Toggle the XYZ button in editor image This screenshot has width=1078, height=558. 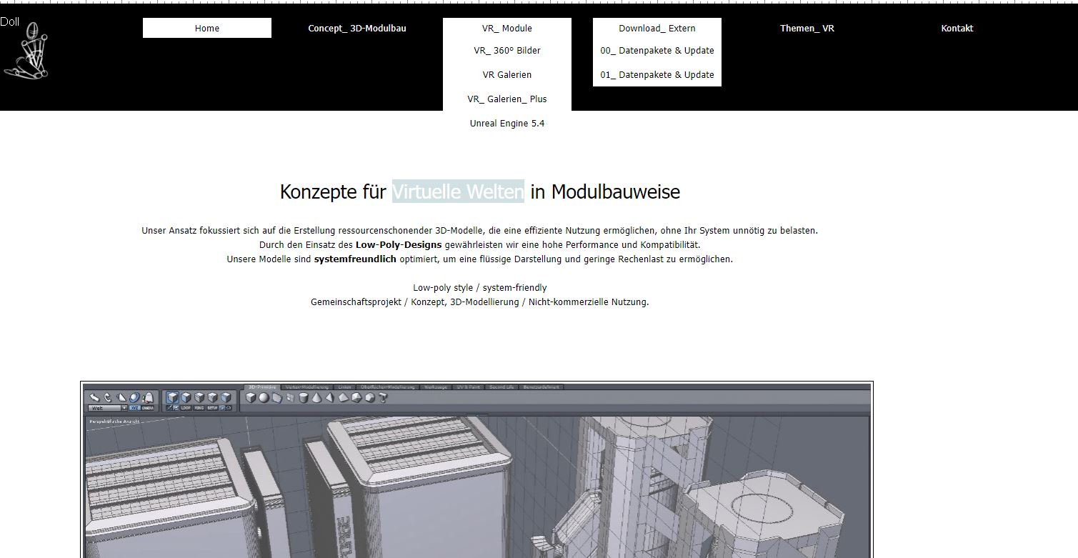click(x=135, y=408)
